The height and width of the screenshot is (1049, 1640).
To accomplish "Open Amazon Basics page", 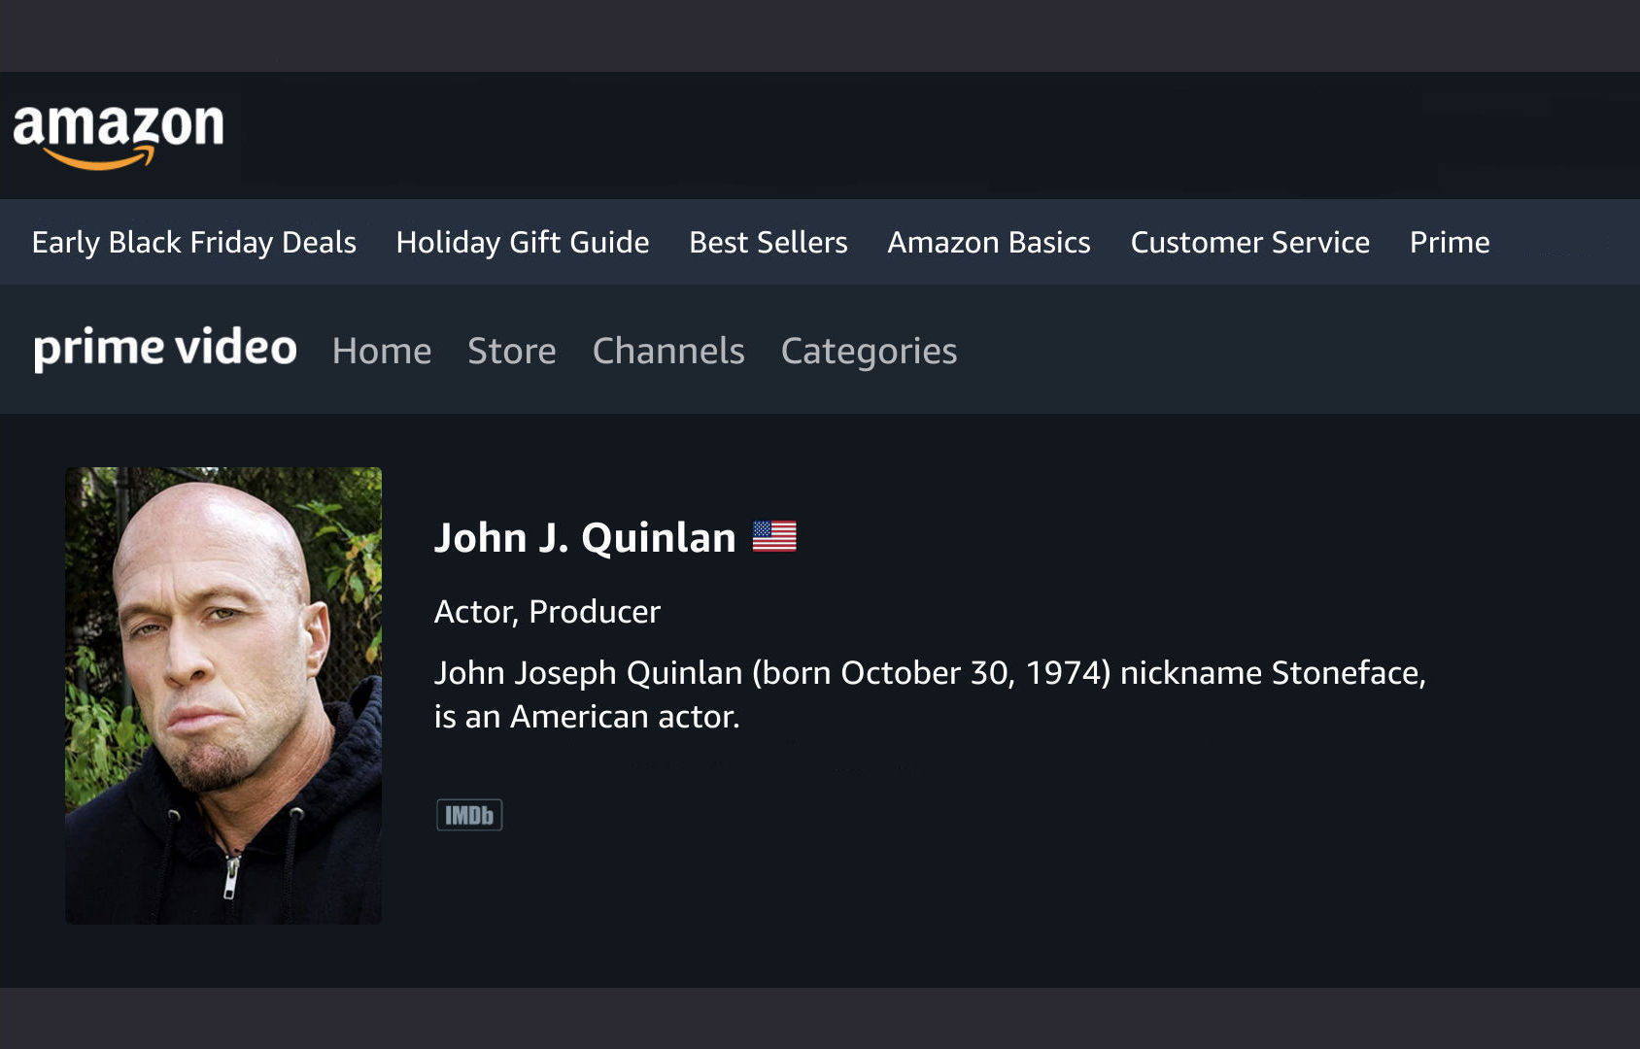I will point(989,242).
